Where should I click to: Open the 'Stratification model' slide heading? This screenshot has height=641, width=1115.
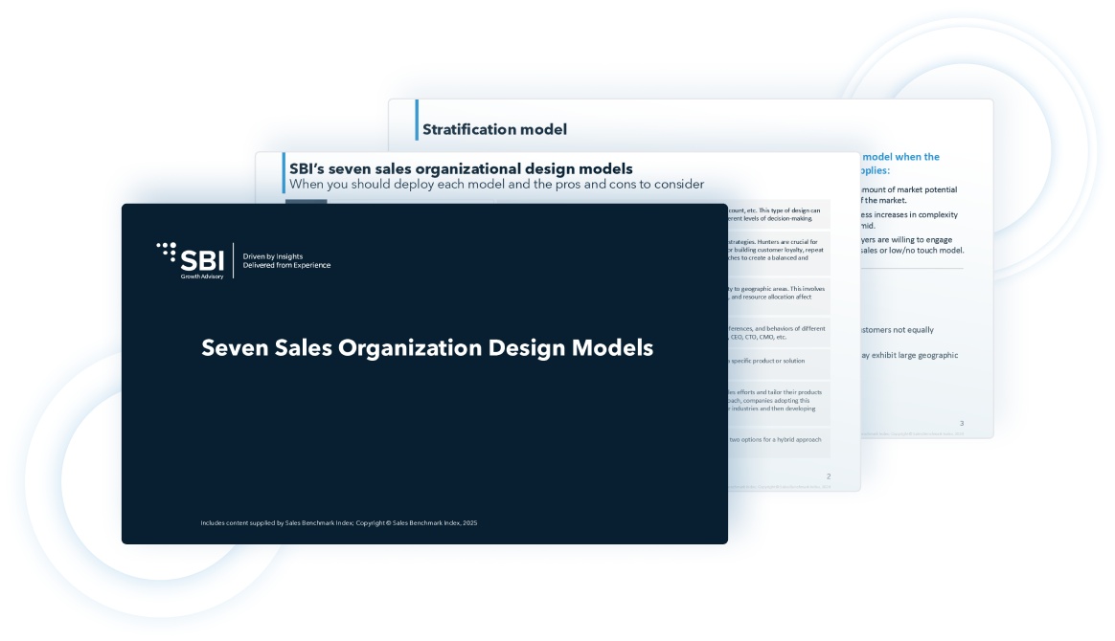coord(494,129)
